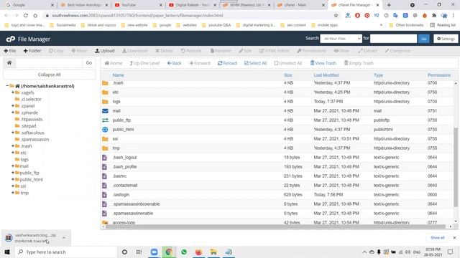Screen dimensions: 460x258
Task: Open the Search scope dropdown
Action: click(x=341, y=39)
